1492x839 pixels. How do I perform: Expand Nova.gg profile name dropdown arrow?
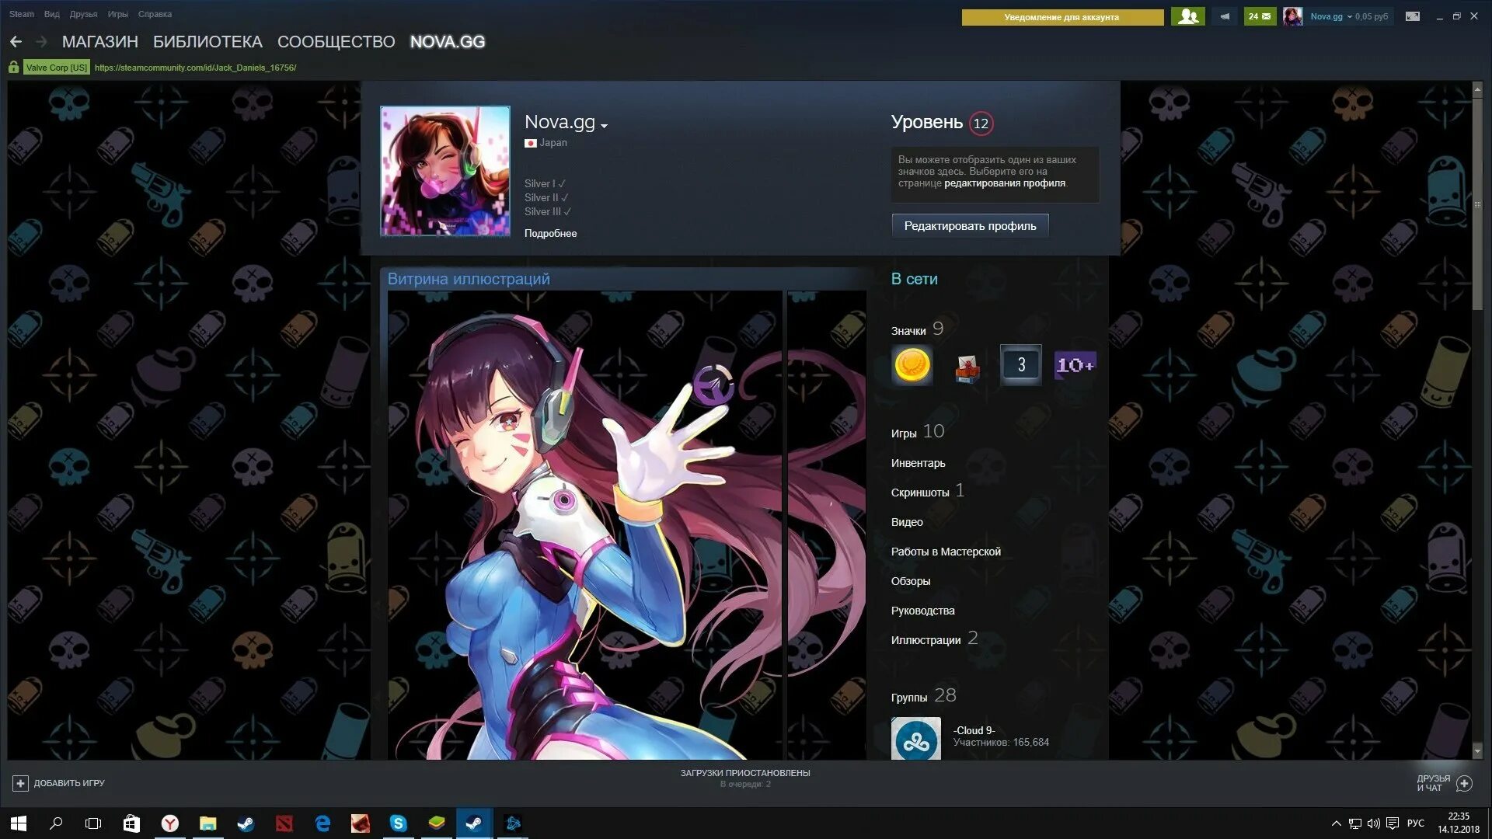pos(605,126)
